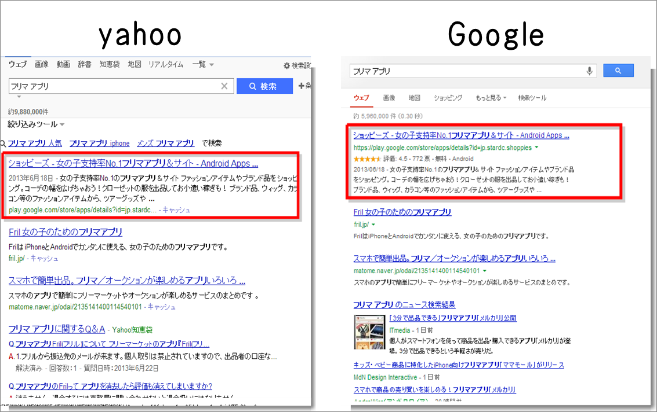Expand arrow next to Google matome.naver.jp URL

[485, 271]
